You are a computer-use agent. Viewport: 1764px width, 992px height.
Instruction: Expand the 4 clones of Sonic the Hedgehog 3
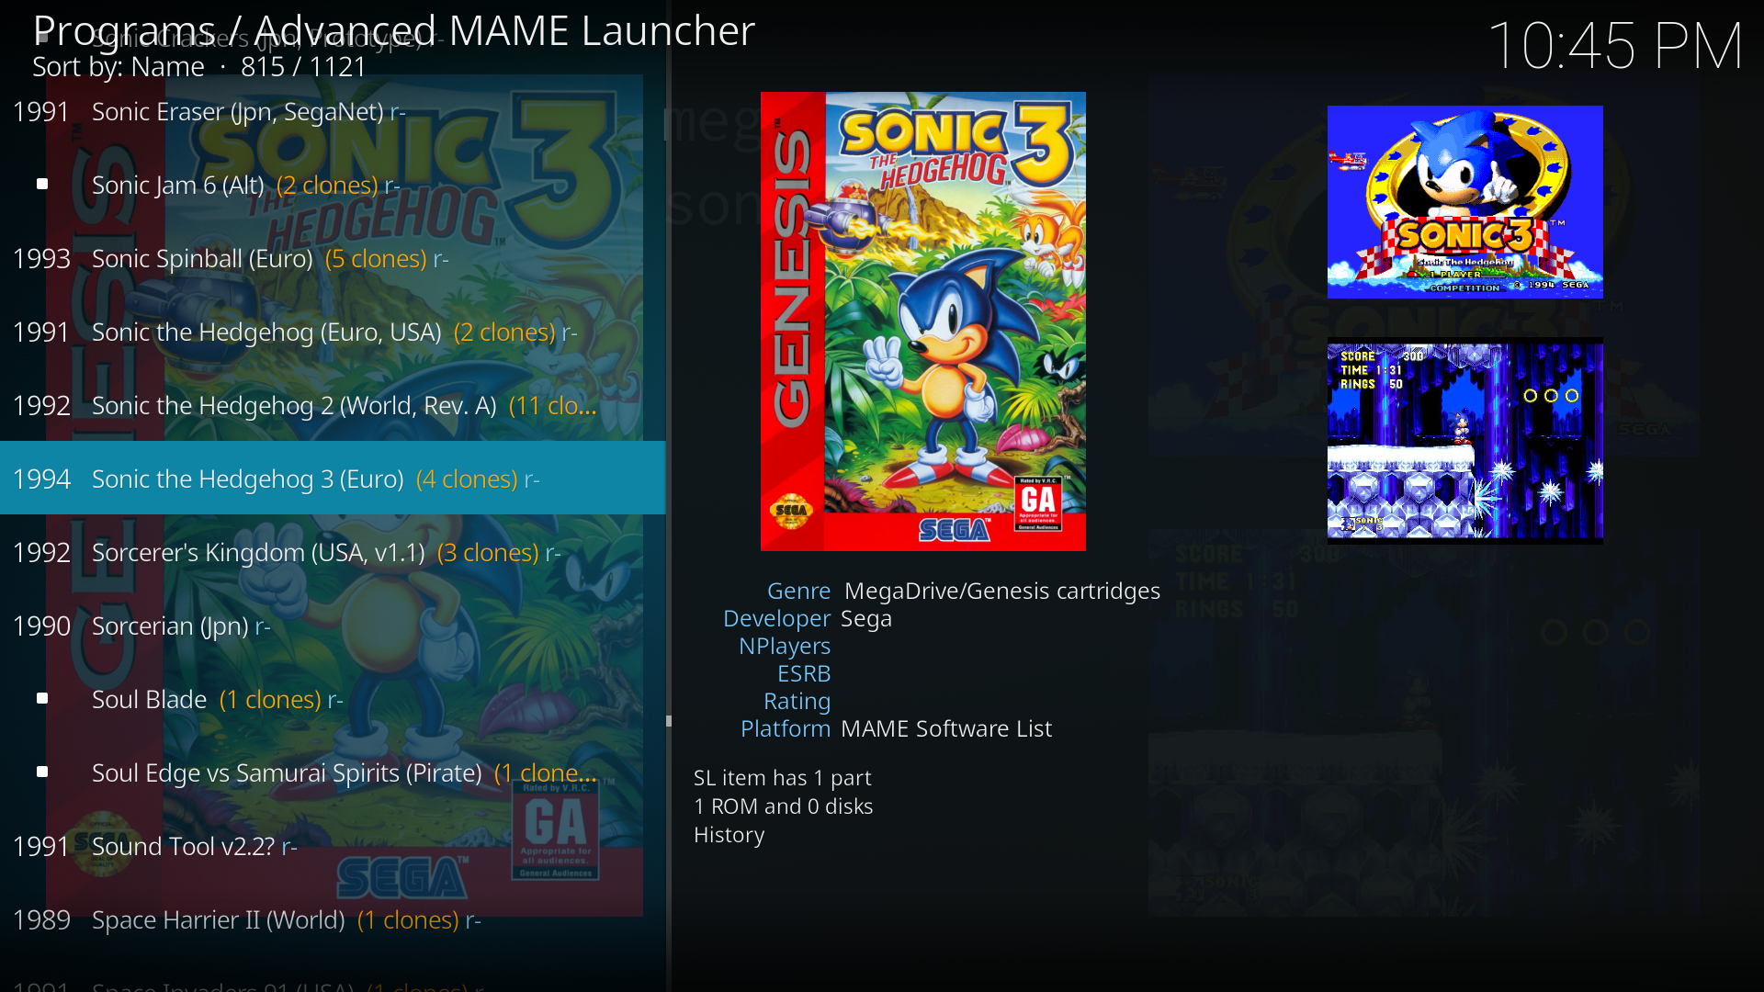click(468, 479)
